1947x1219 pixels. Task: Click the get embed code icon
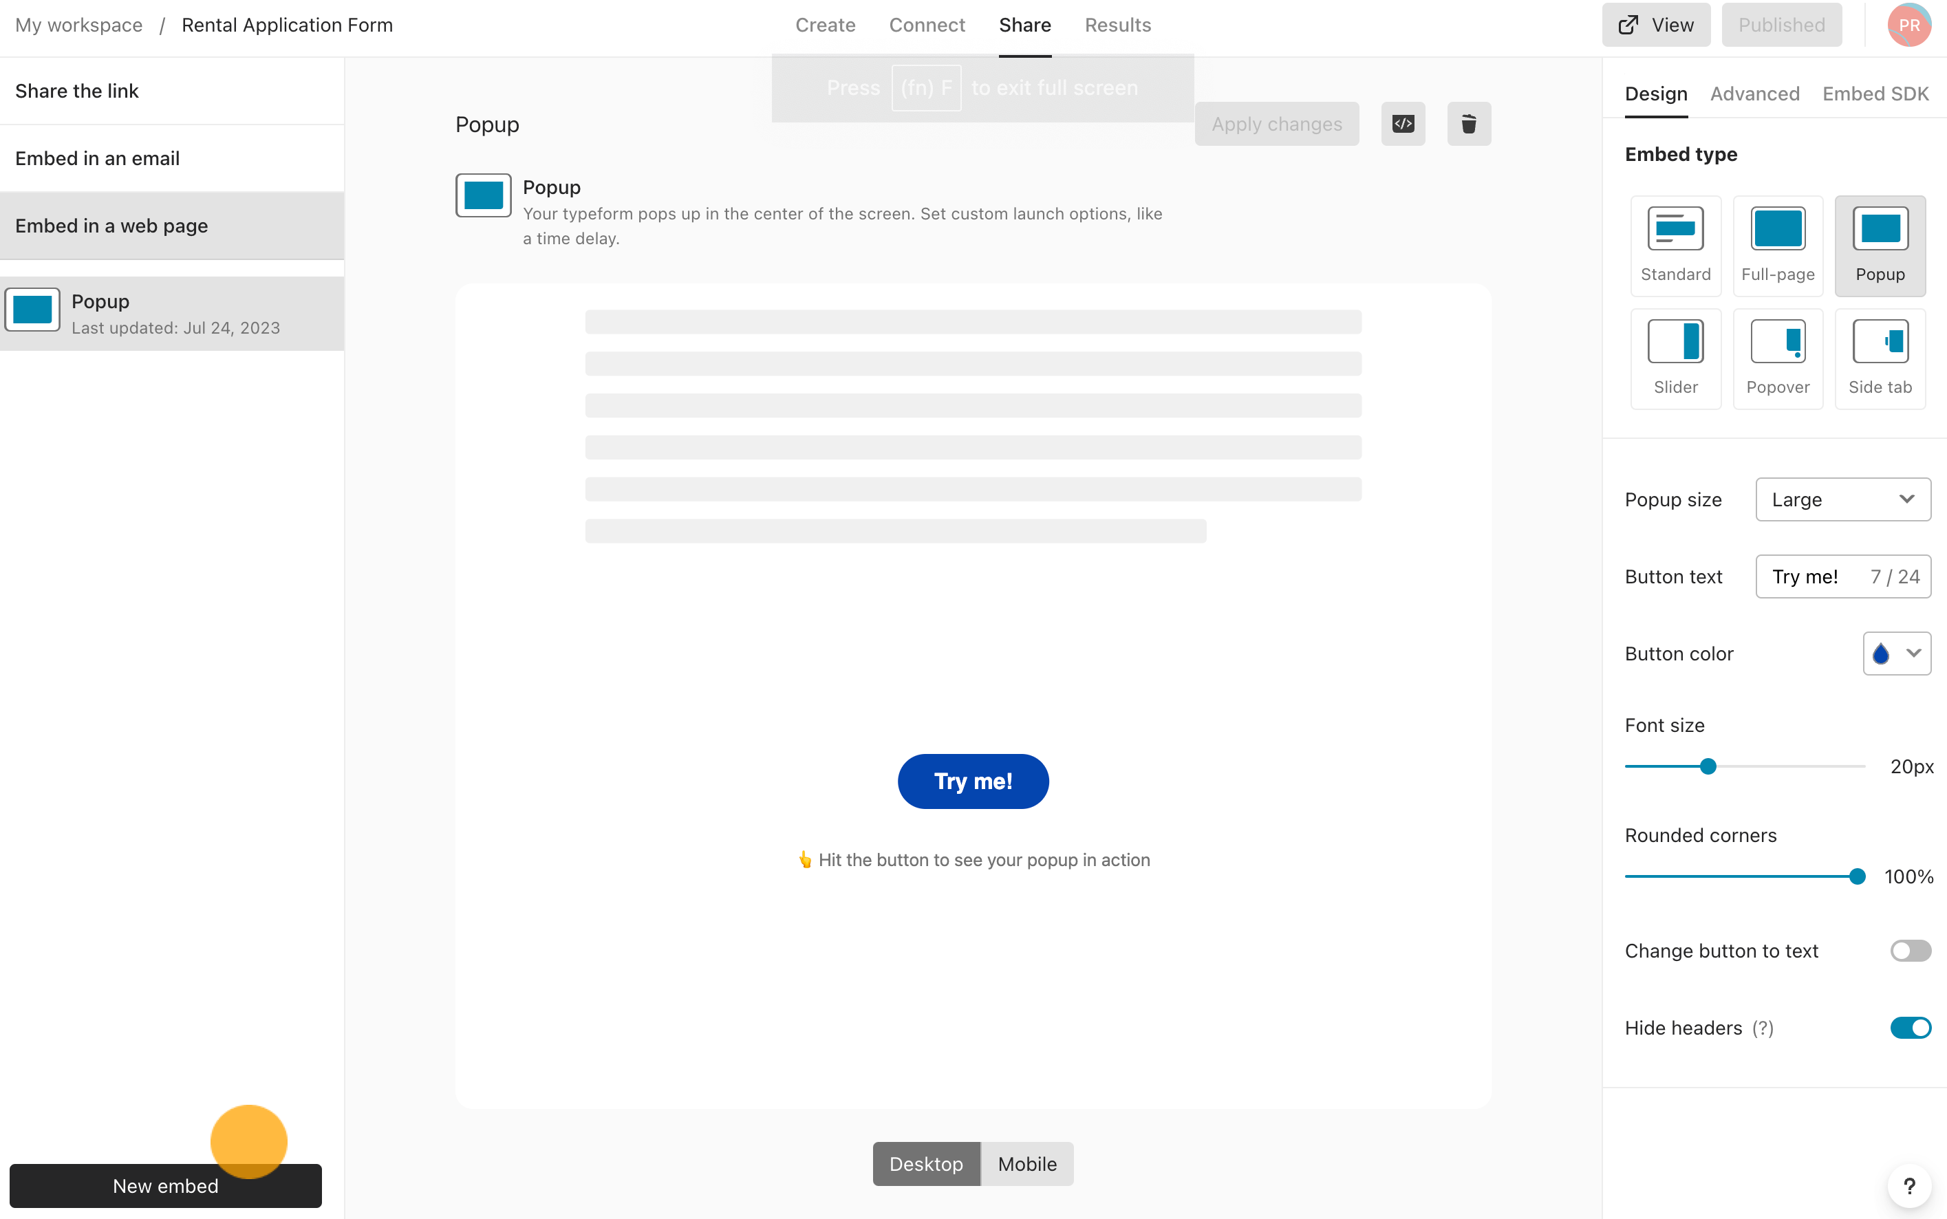coord(1402,125)
